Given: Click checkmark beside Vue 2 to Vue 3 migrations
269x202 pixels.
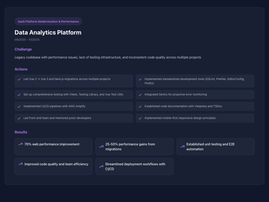Looking at the screenshot, I should (x=19, y=79).
